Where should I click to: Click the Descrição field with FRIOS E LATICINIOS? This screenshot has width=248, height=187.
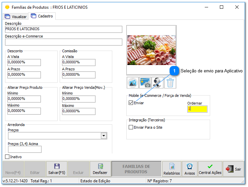click(64, 29)
